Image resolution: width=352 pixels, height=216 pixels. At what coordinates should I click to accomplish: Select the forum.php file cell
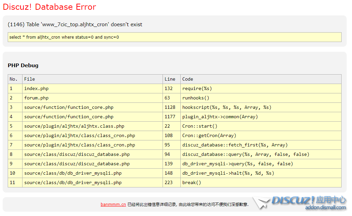tap(36, 98)
